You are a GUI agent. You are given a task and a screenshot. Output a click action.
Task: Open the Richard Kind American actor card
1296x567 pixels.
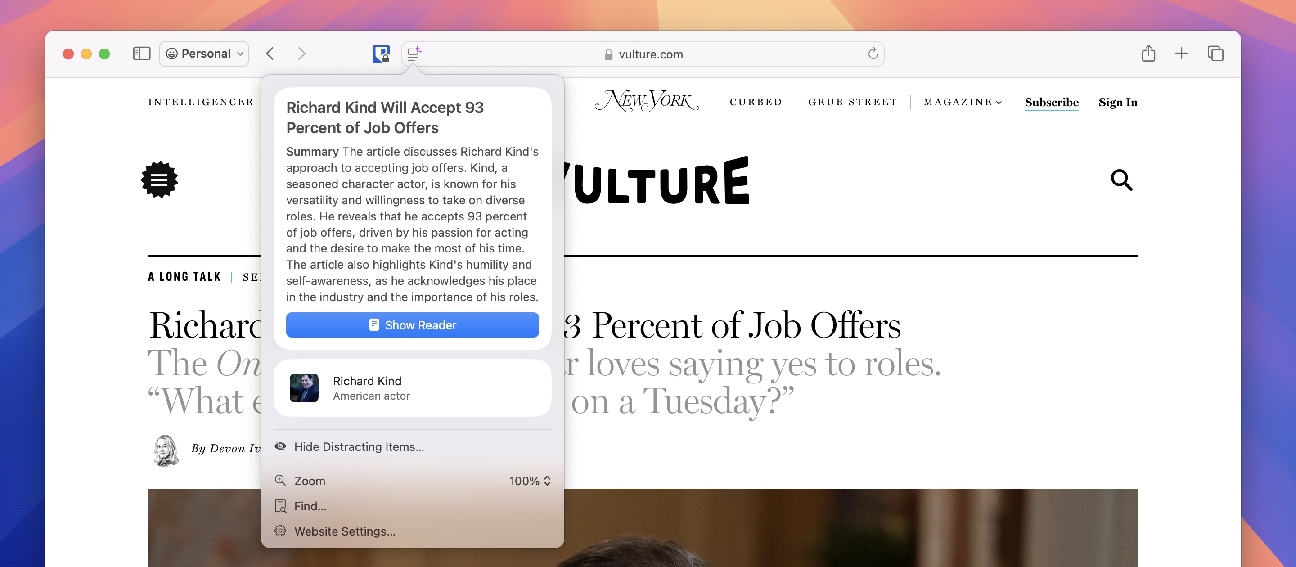click(413, 388)
